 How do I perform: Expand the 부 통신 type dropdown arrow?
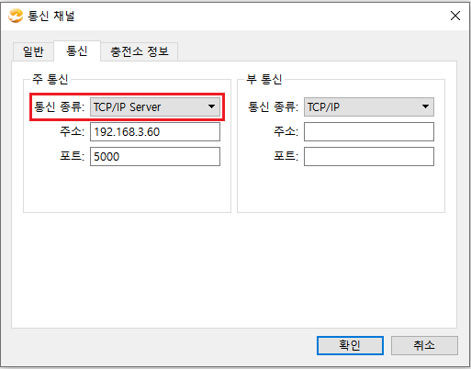(x=425, y=106)
